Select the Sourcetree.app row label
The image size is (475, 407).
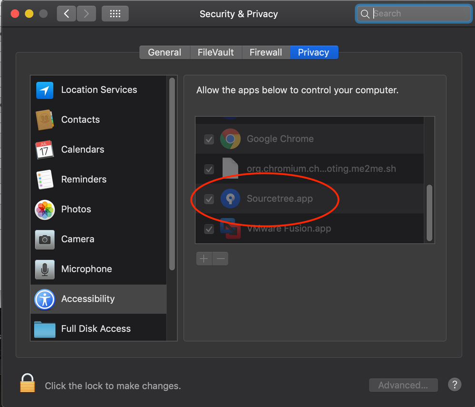tap(279, 199)
